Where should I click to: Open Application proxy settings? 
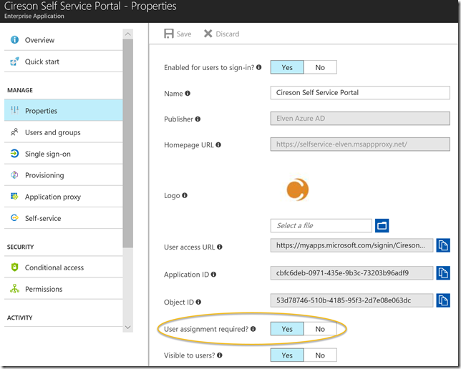click(x=63, y=197)
